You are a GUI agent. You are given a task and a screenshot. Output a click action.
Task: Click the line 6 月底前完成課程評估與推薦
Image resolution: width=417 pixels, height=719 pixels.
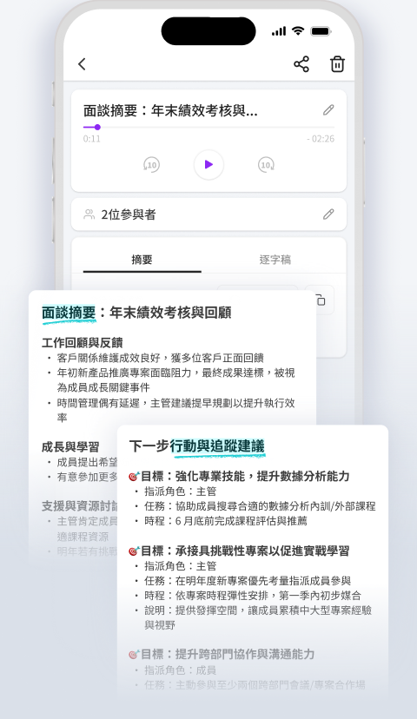[226, 521]
